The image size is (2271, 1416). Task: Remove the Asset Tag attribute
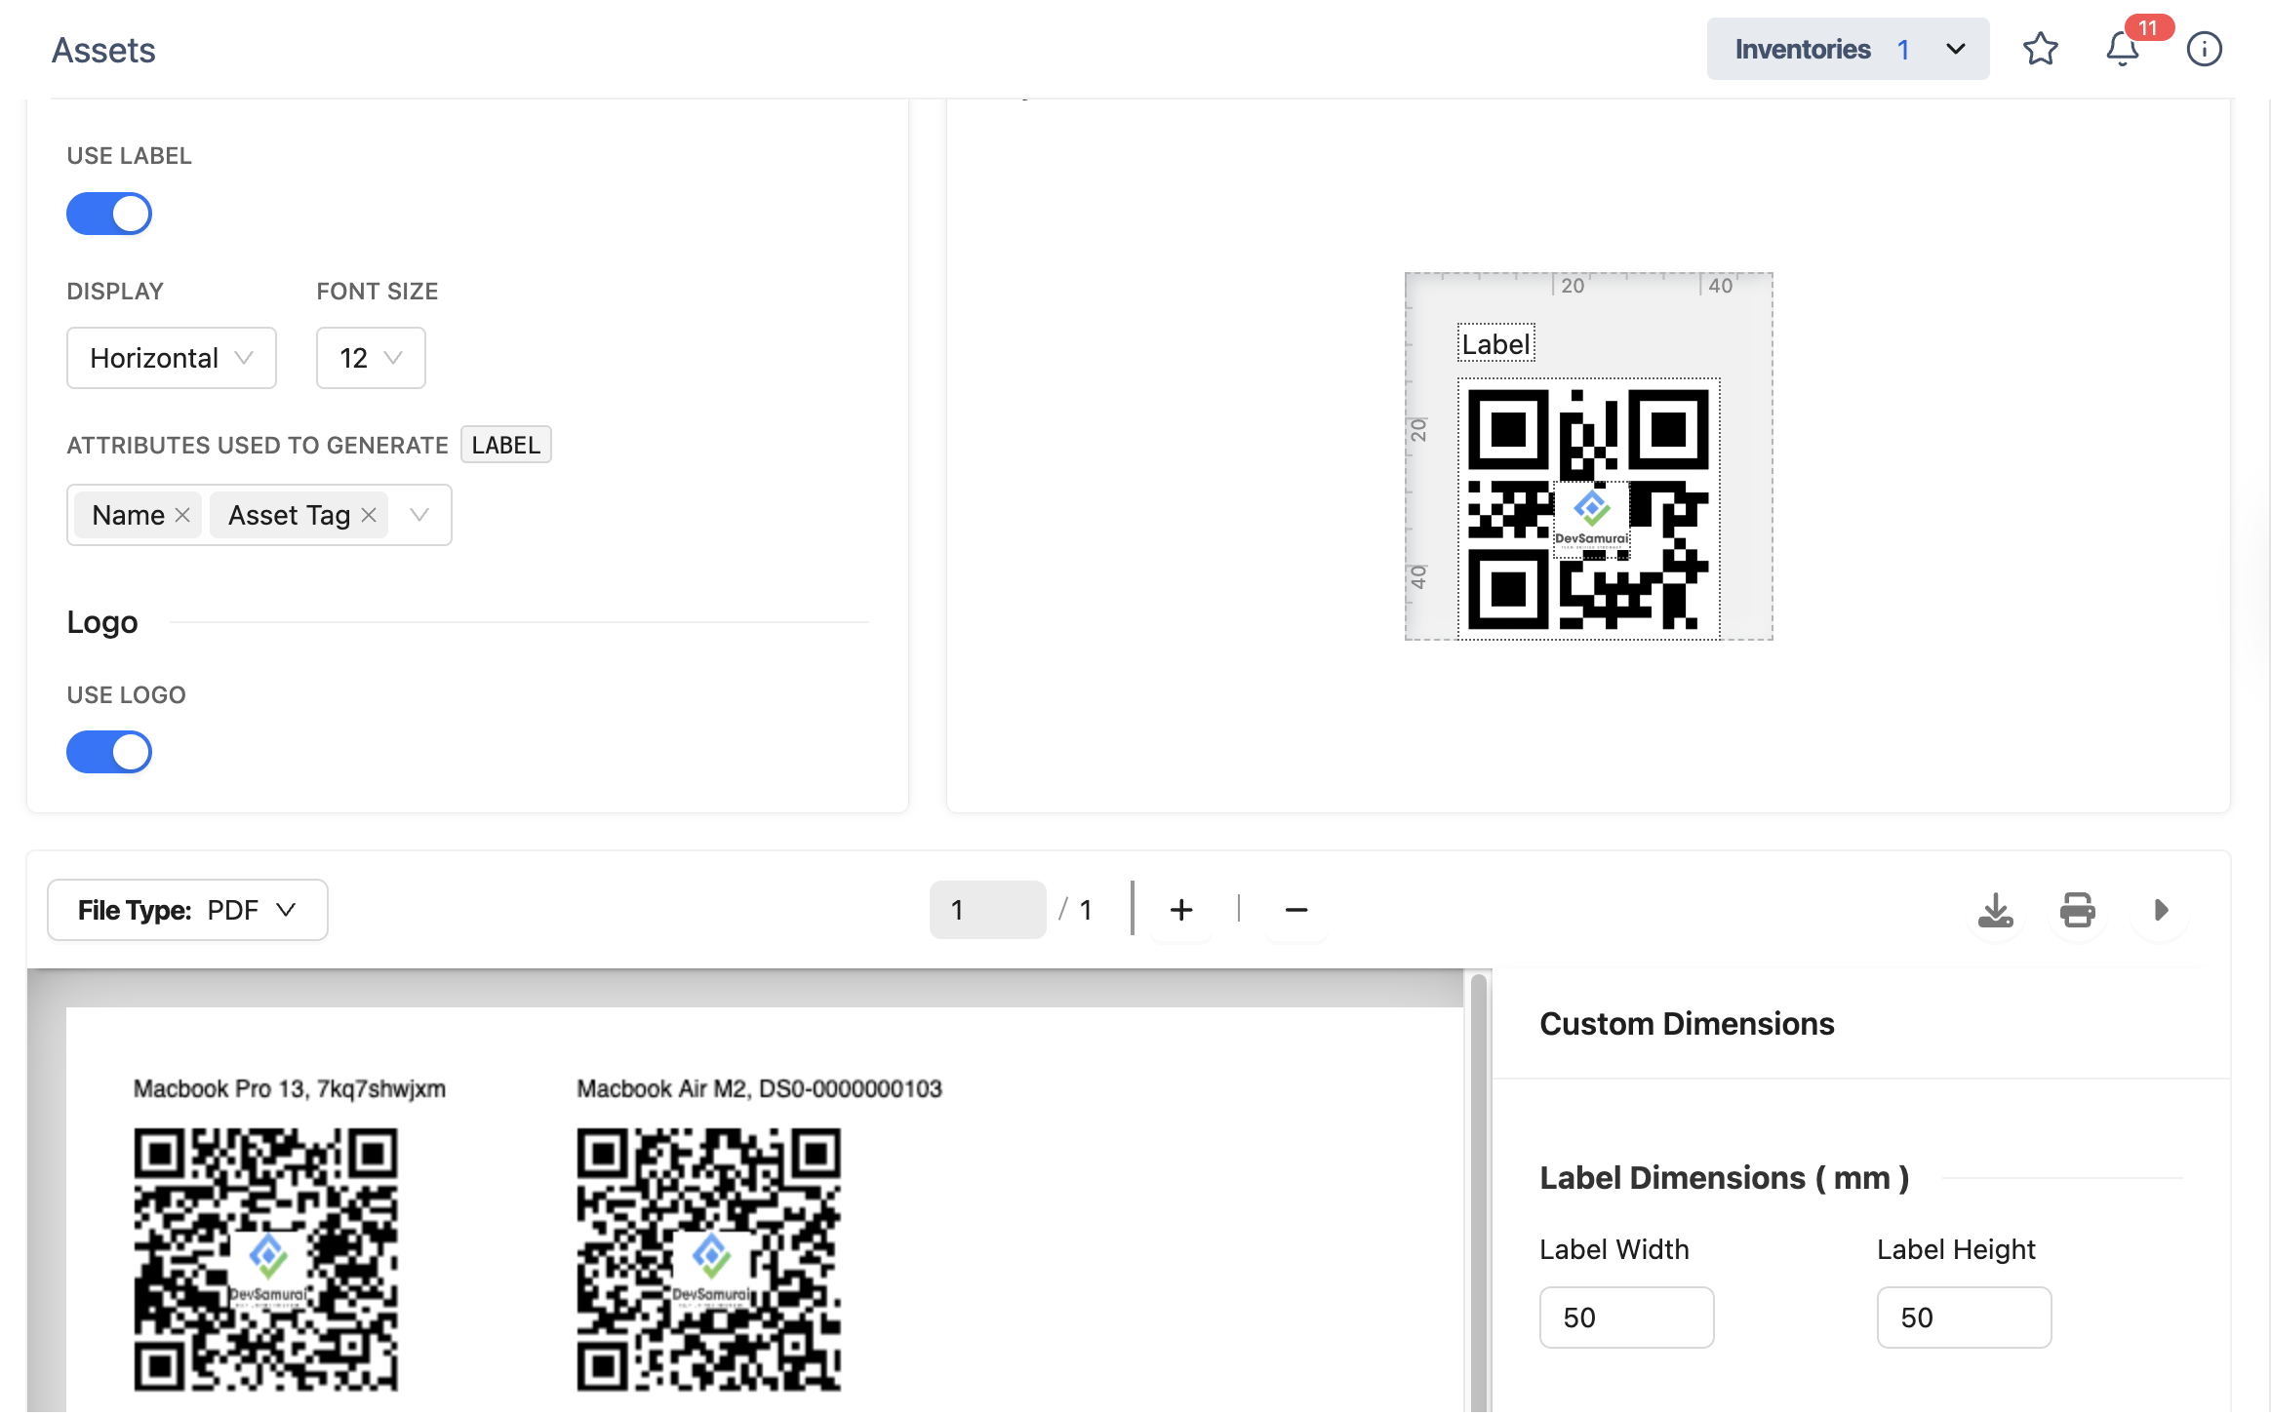coord(369,515)
